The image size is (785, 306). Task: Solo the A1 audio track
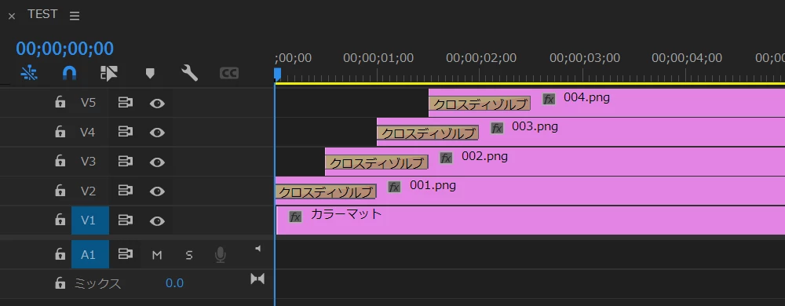pyautogui.click(x=188, y=255)
